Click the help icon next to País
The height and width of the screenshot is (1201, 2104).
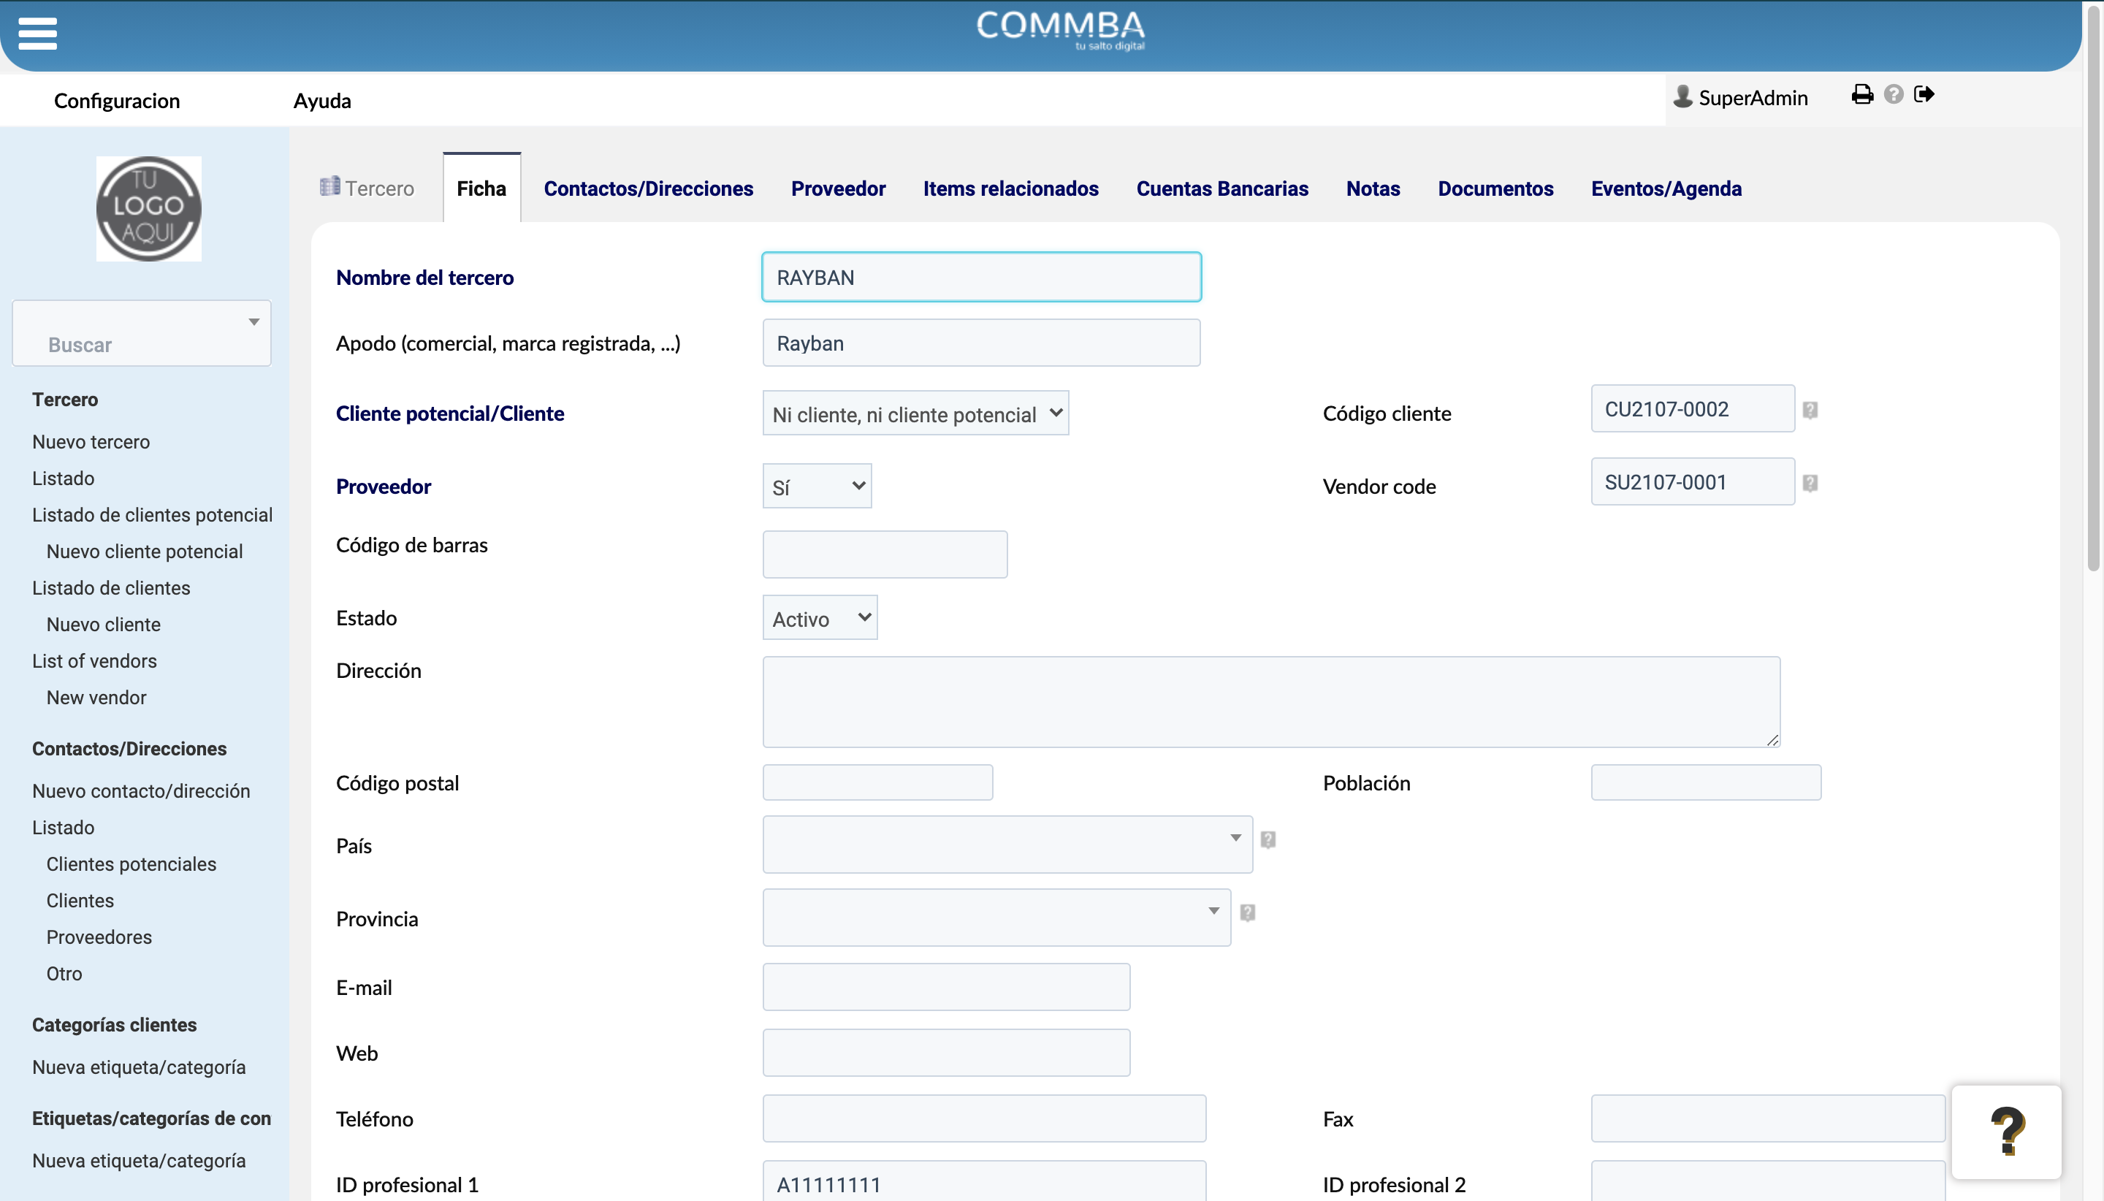(x=1268, y=839)
